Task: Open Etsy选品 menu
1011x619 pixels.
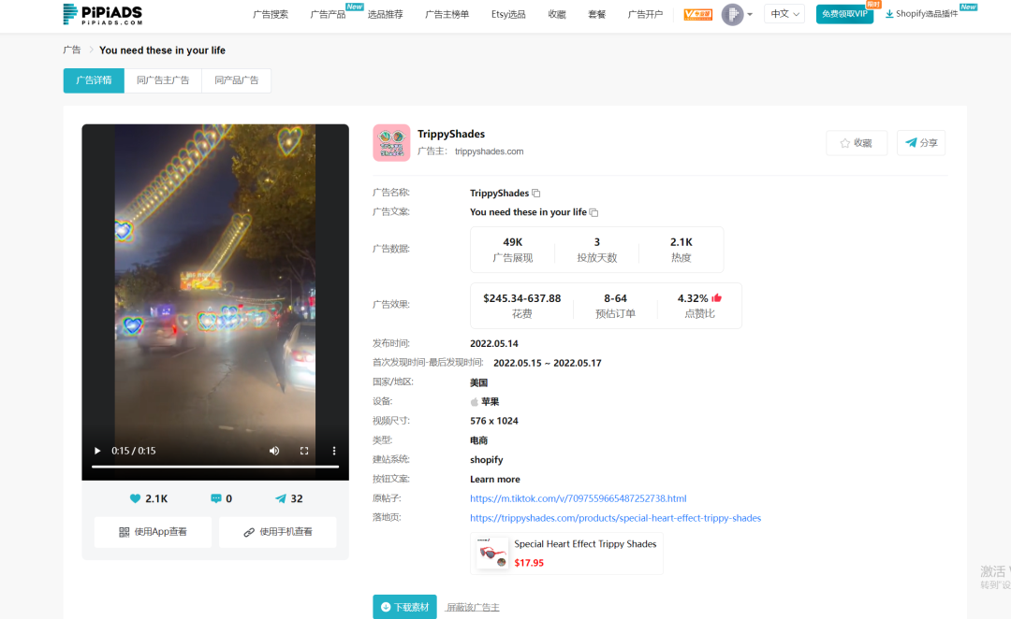Action: point(508,14)
